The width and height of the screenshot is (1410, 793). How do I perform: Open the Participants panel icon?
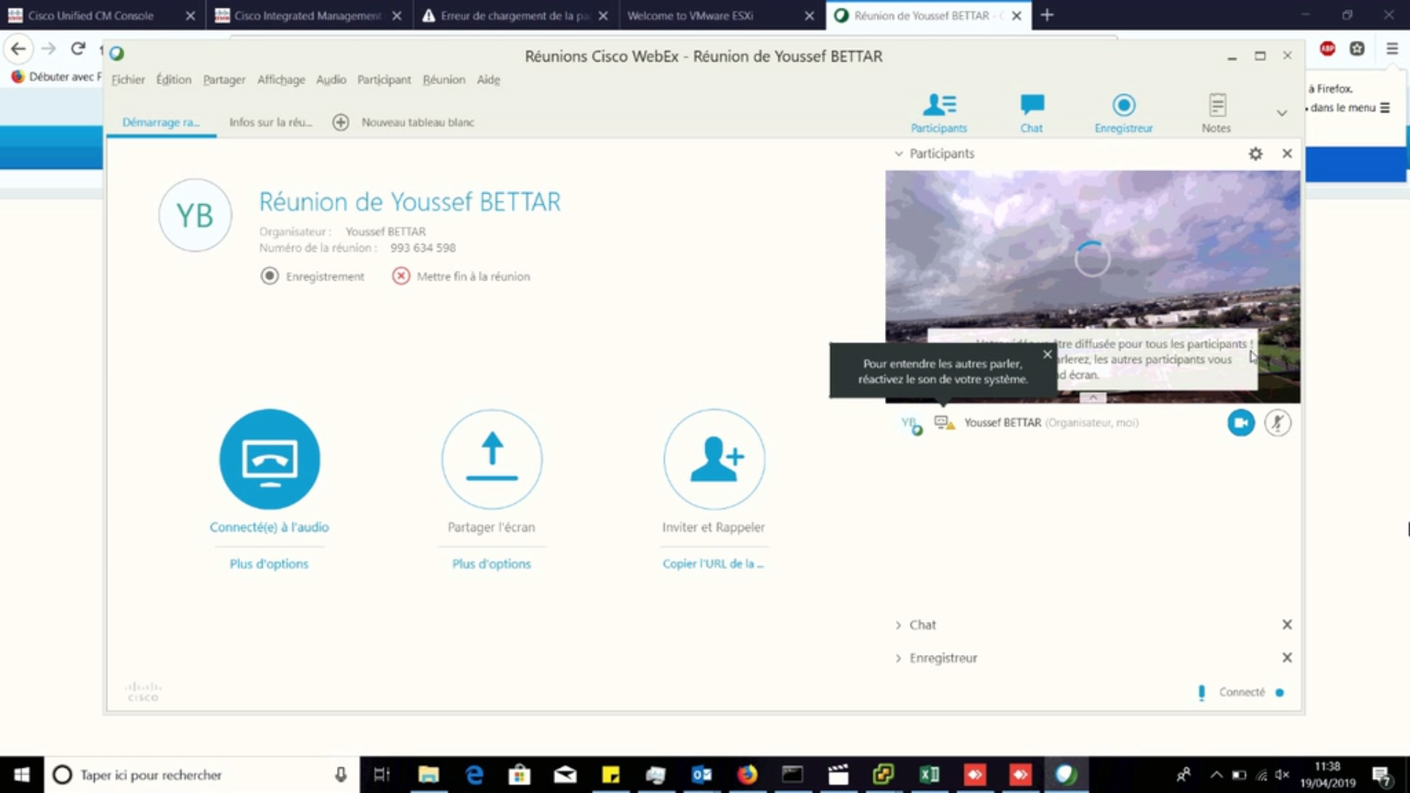tap(939, 106)
